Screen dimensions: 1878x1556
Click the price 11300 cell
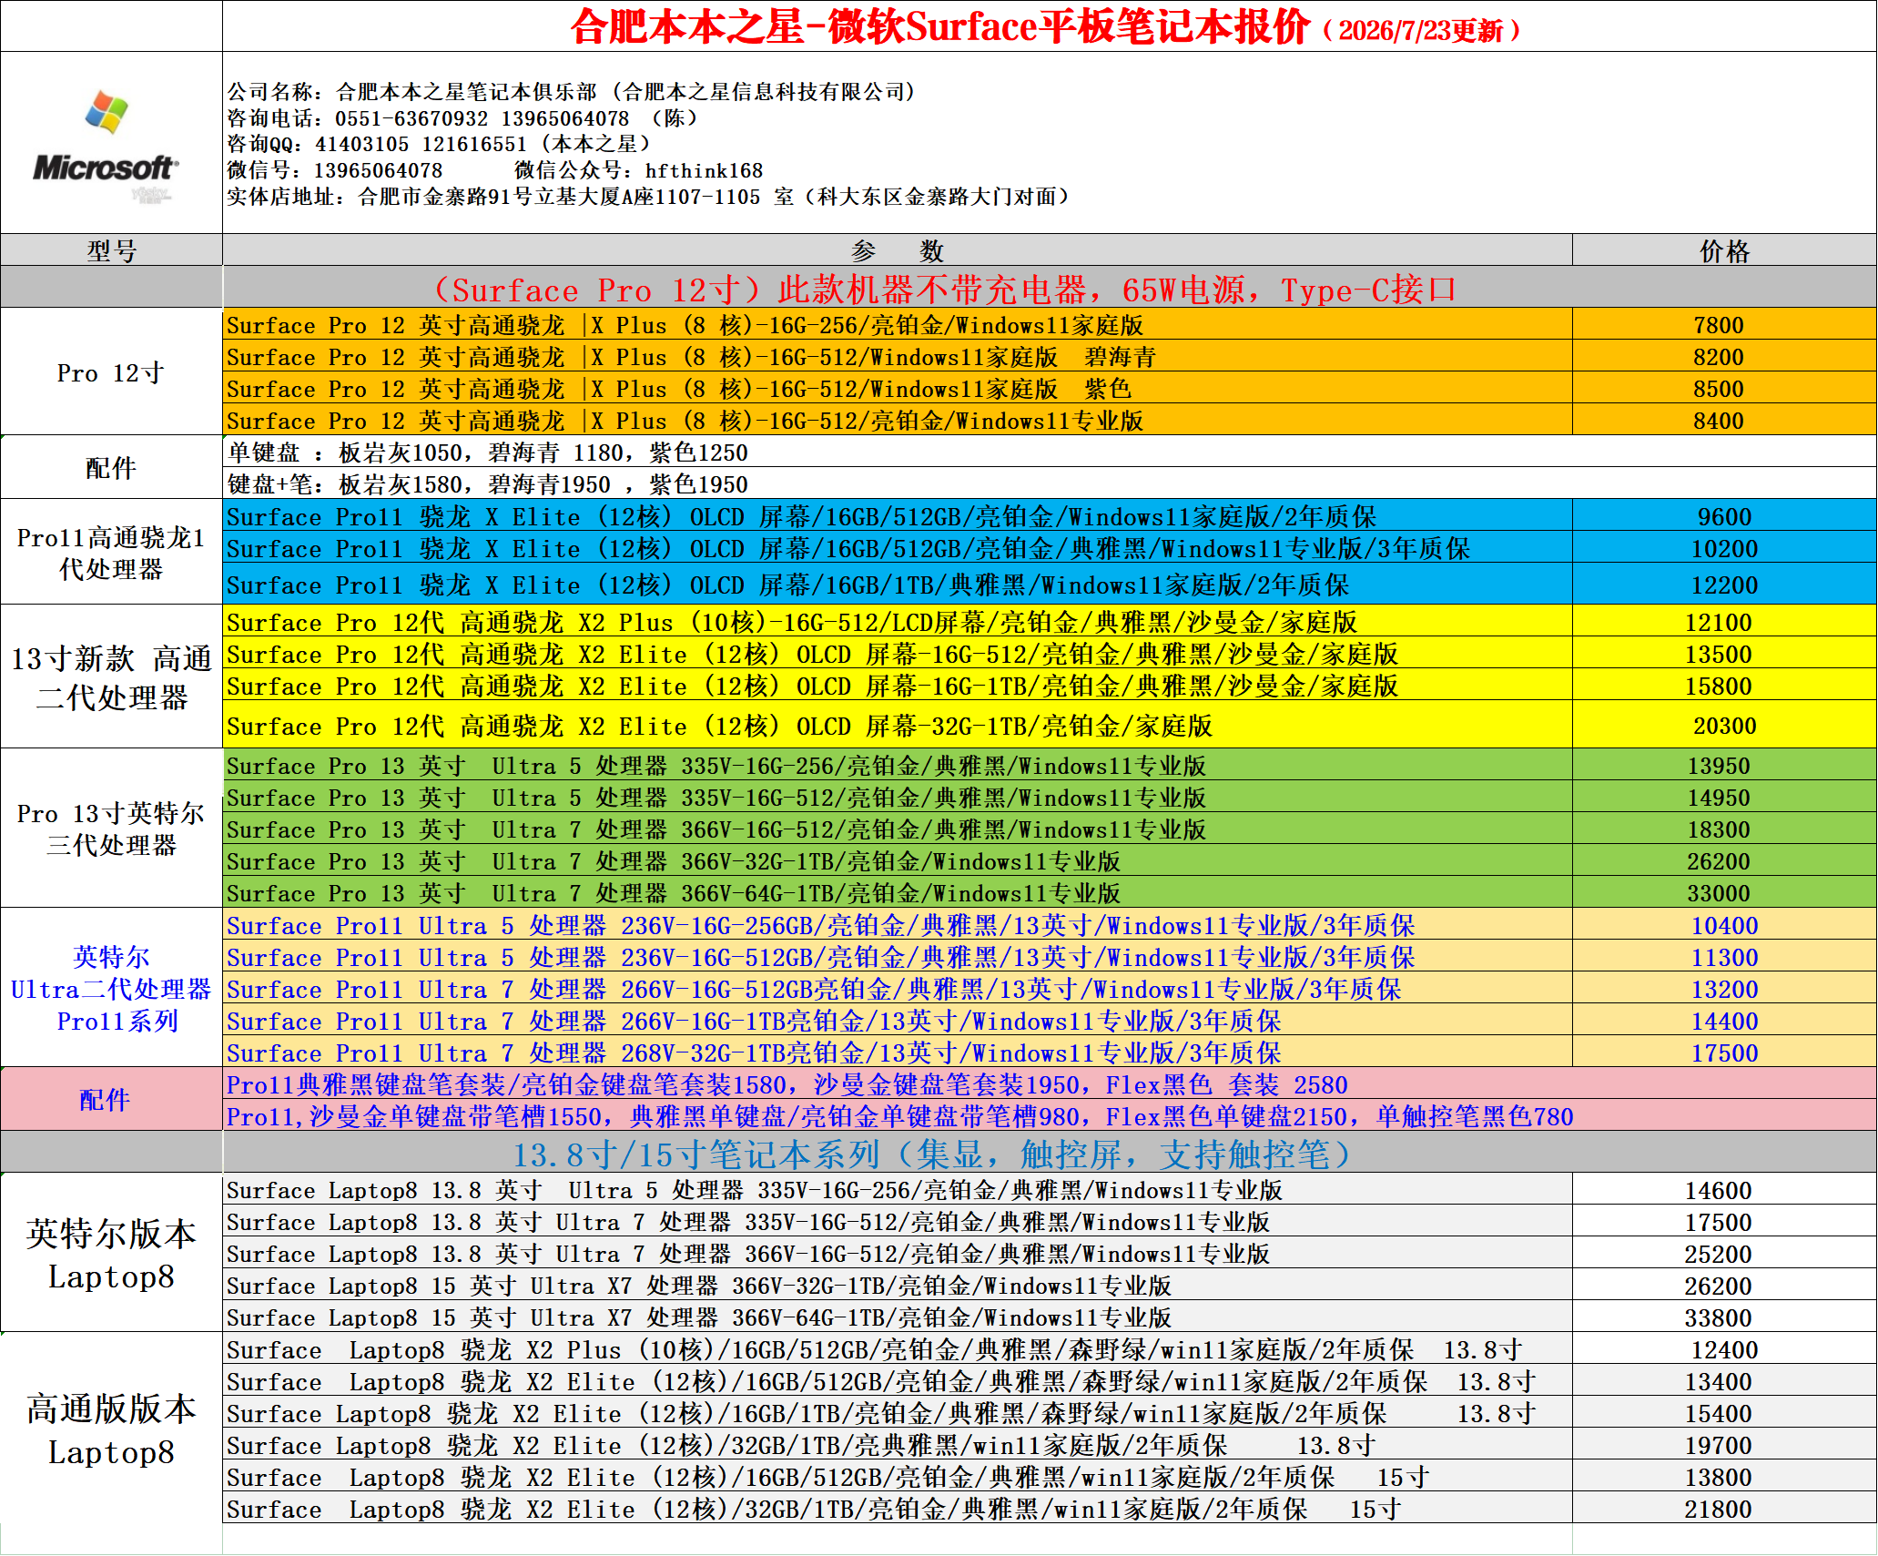click(1724, 957)
